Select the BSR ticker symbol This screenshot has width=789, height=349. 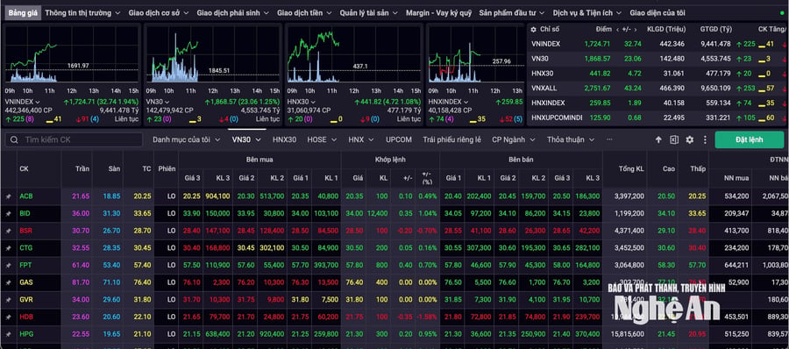[x=25, y=231]
